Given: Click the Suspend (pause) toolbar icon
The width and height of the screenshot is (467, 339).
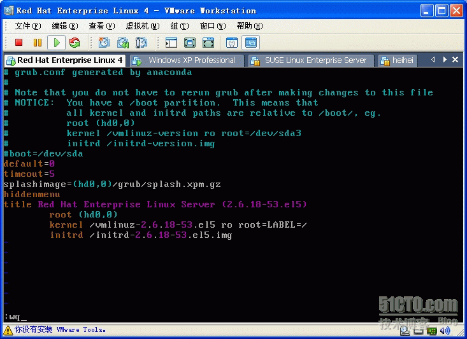Looking at the screenshot, I should [38, 43].
